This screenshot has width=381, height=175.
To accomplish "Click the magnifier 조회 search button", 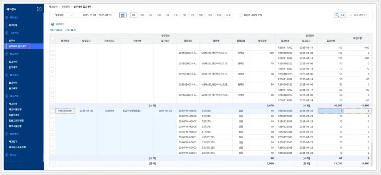I will (340, 15).
